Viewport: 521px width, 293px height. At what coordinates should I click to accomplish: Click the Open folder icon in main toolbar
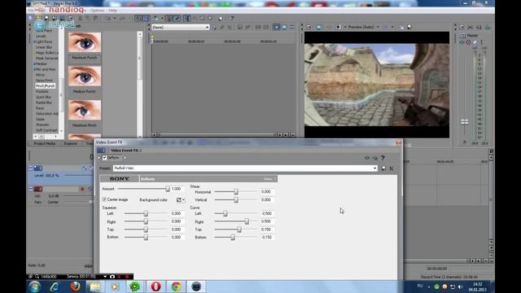[x=39, y=18]
